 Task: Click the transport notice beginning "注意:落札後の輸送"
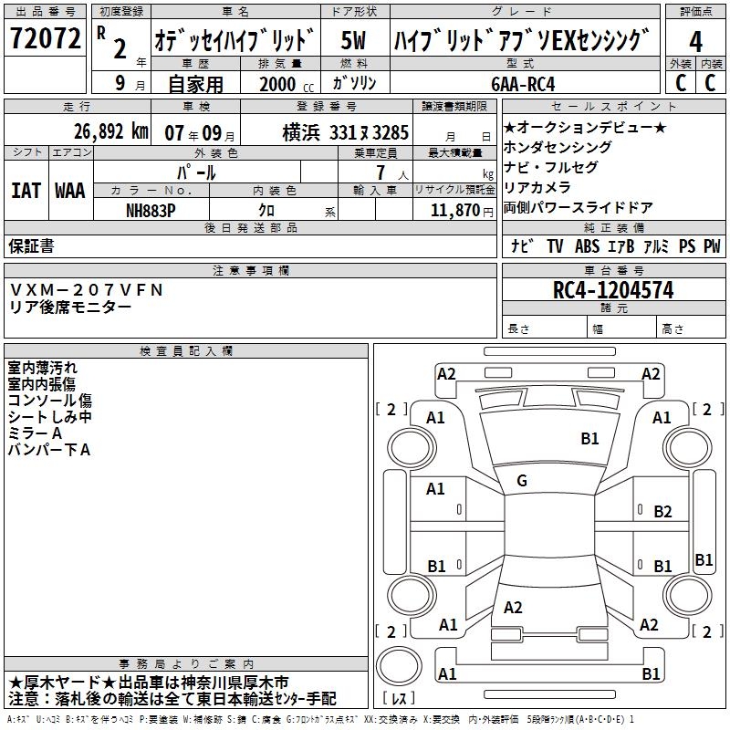[x=172, y=699]
